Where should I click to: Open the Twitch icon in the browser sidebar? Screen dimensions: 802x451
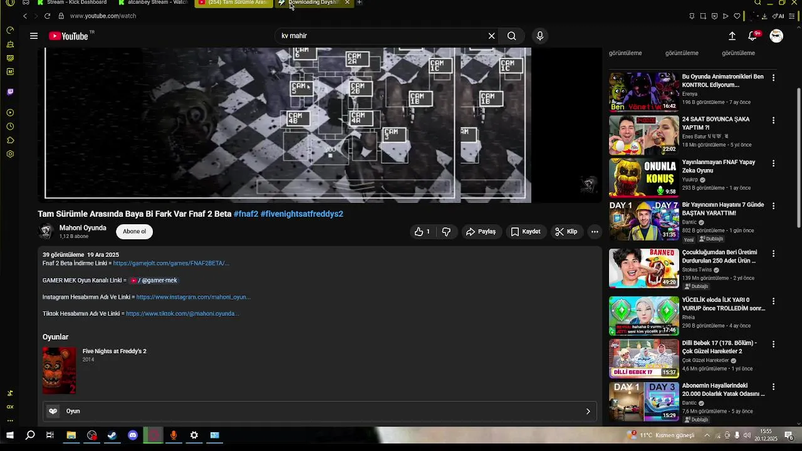(x=10, y=92)
